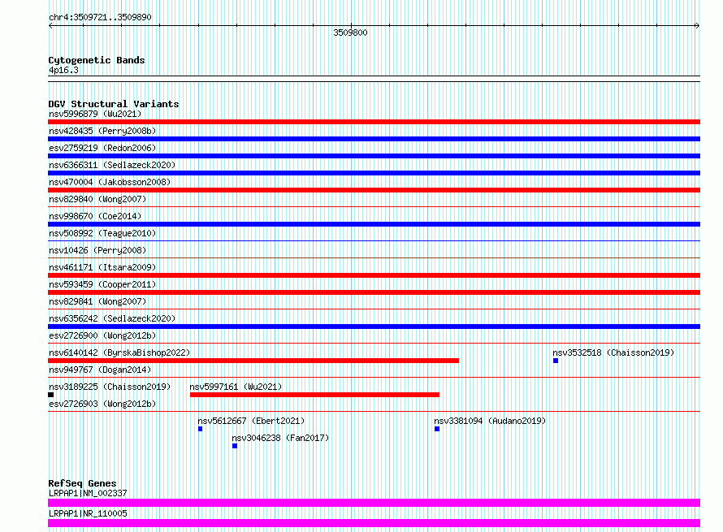
Task: Click the red bar for nsv5996879
Action: [374, 122]
